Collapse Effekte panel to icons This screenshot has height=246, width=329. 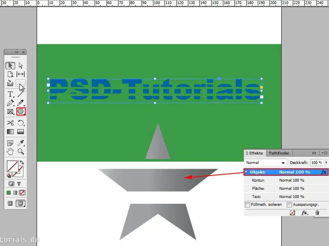(x=314, y=153)
